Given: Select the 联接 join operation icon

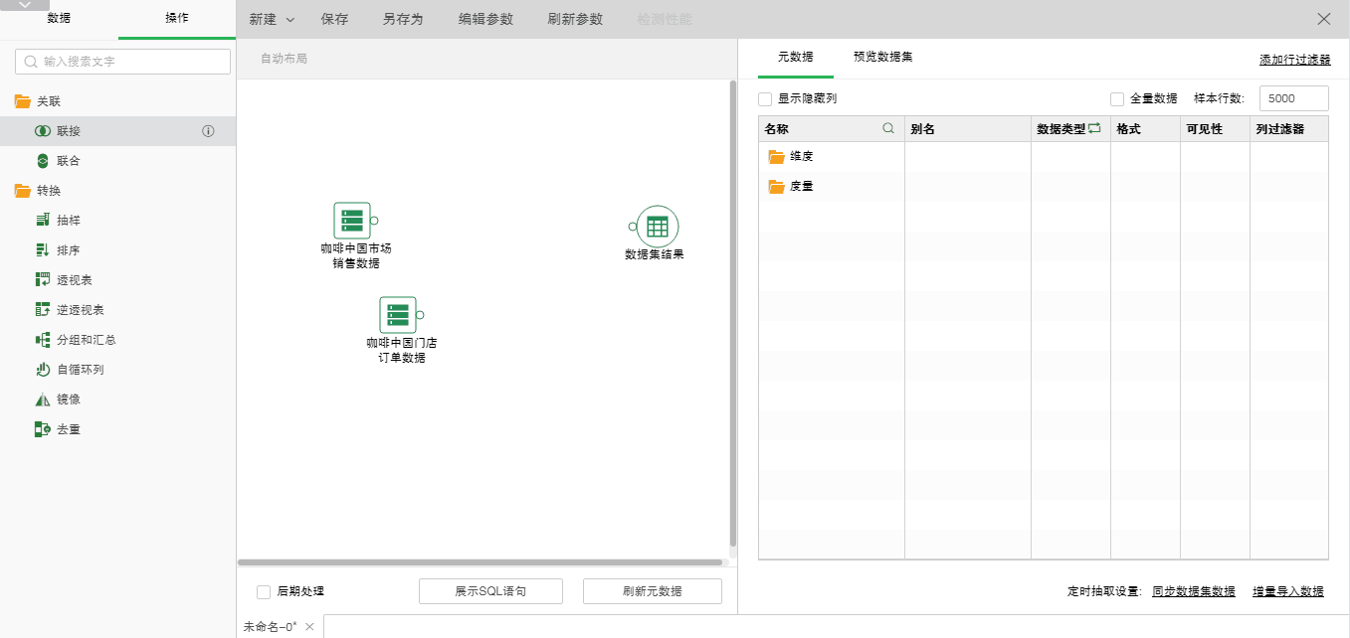Looking at the screenshot, I should coord(43,131).
